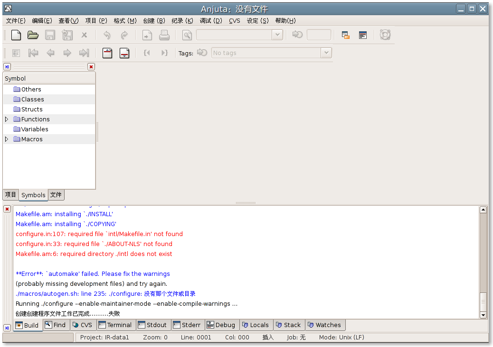The height and width of the screenshot is (347, 493).
Task: Select the Classes row in Symbol tree
Action: [49, 99]
